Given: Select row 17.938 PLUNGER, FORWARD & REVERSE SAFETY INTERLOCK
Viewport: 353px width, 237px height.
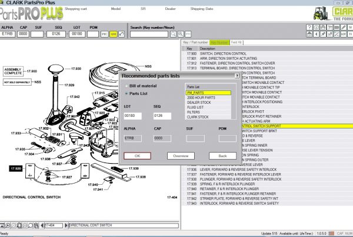Looking at the screenshot, I should pos(267,180).
